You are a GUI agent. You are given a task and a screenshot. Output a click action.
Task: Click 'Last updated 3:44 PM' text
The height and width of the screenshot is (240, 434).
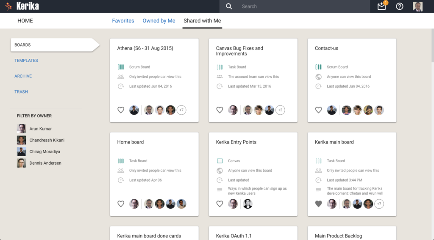(344, 180)
